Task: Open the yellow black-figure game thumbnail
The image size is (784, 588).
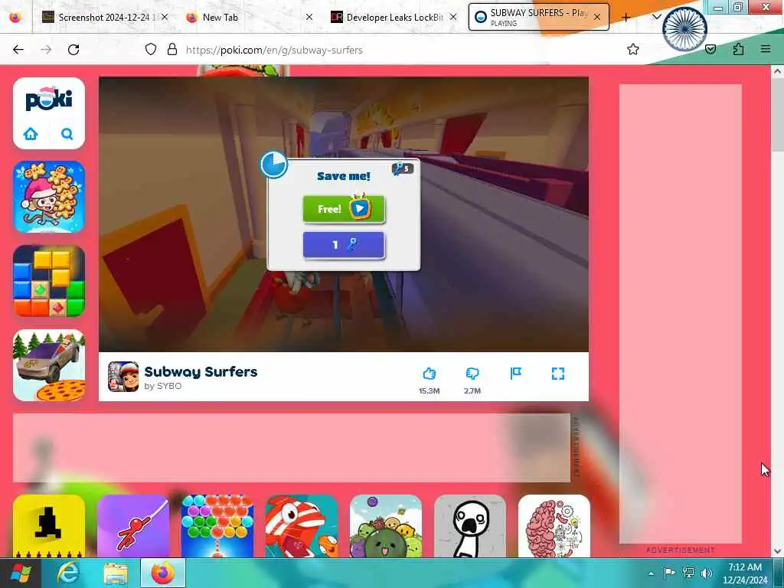Action: (49, 526)
